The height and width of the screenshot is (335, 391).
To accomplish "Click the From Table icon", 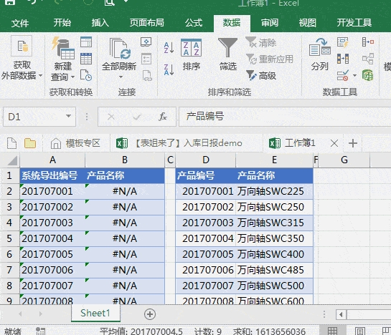I will (x=86, y=59).
